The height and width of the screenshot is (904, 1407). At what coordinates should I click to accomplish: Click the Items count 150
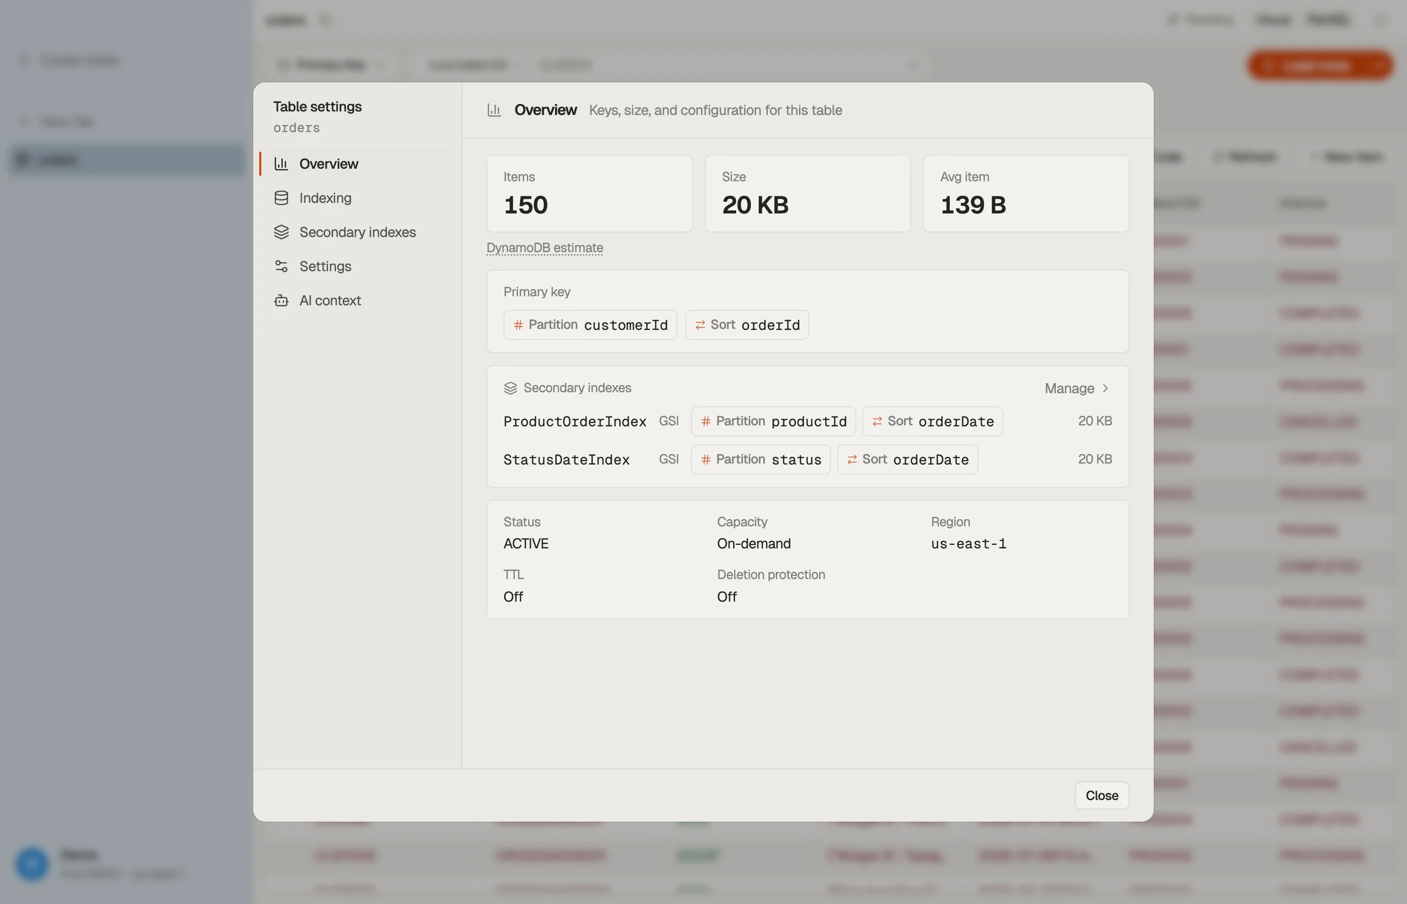[x=526, y=205]
